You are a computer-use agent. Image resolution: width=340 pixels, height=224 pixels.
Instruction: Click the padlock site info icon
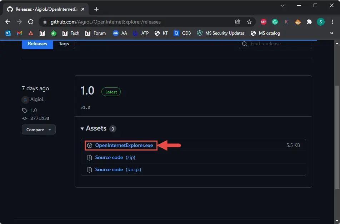45,22
